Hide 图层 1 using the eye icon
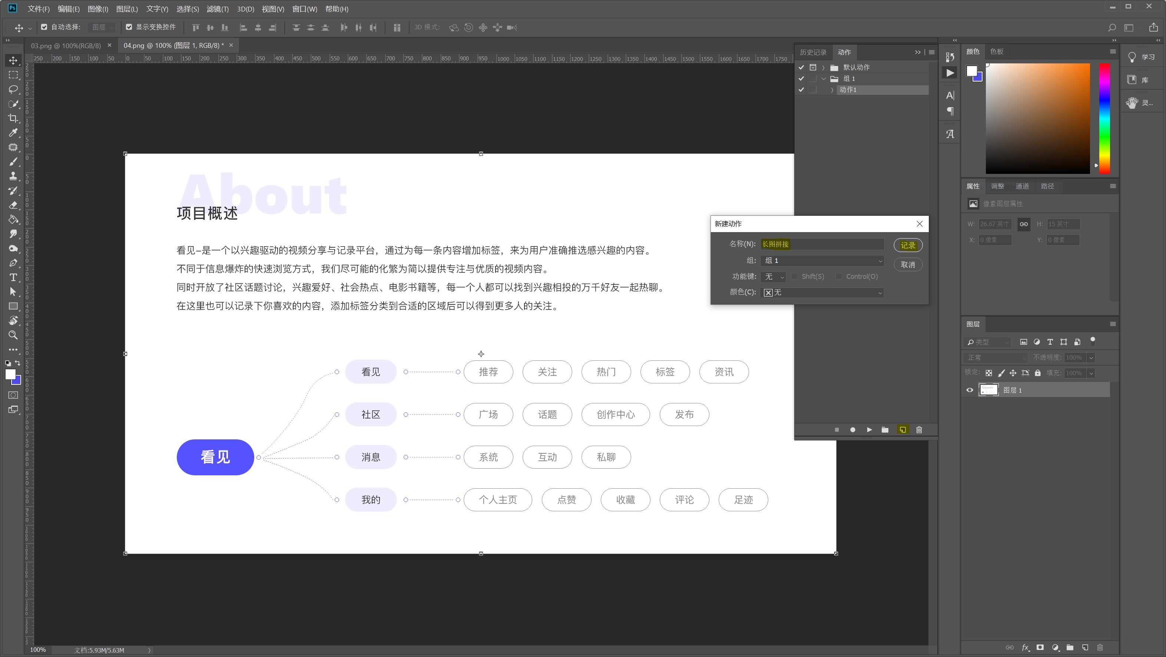Screen dimensions: 1166x657 (x=970, y=390)
